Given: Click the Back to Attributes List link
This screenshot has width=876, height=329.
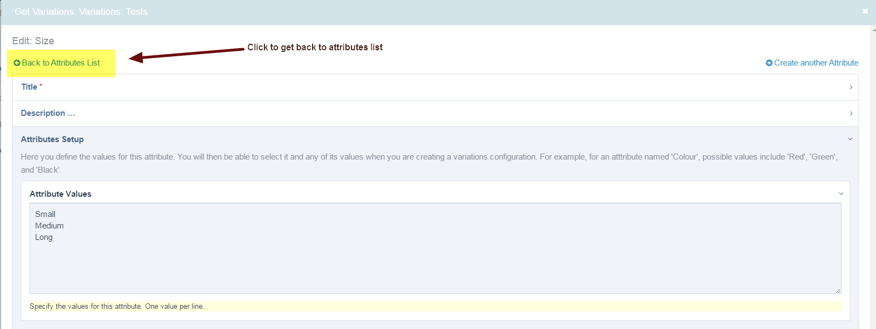Looking at the screenshot, I should [x=57, y=63].
